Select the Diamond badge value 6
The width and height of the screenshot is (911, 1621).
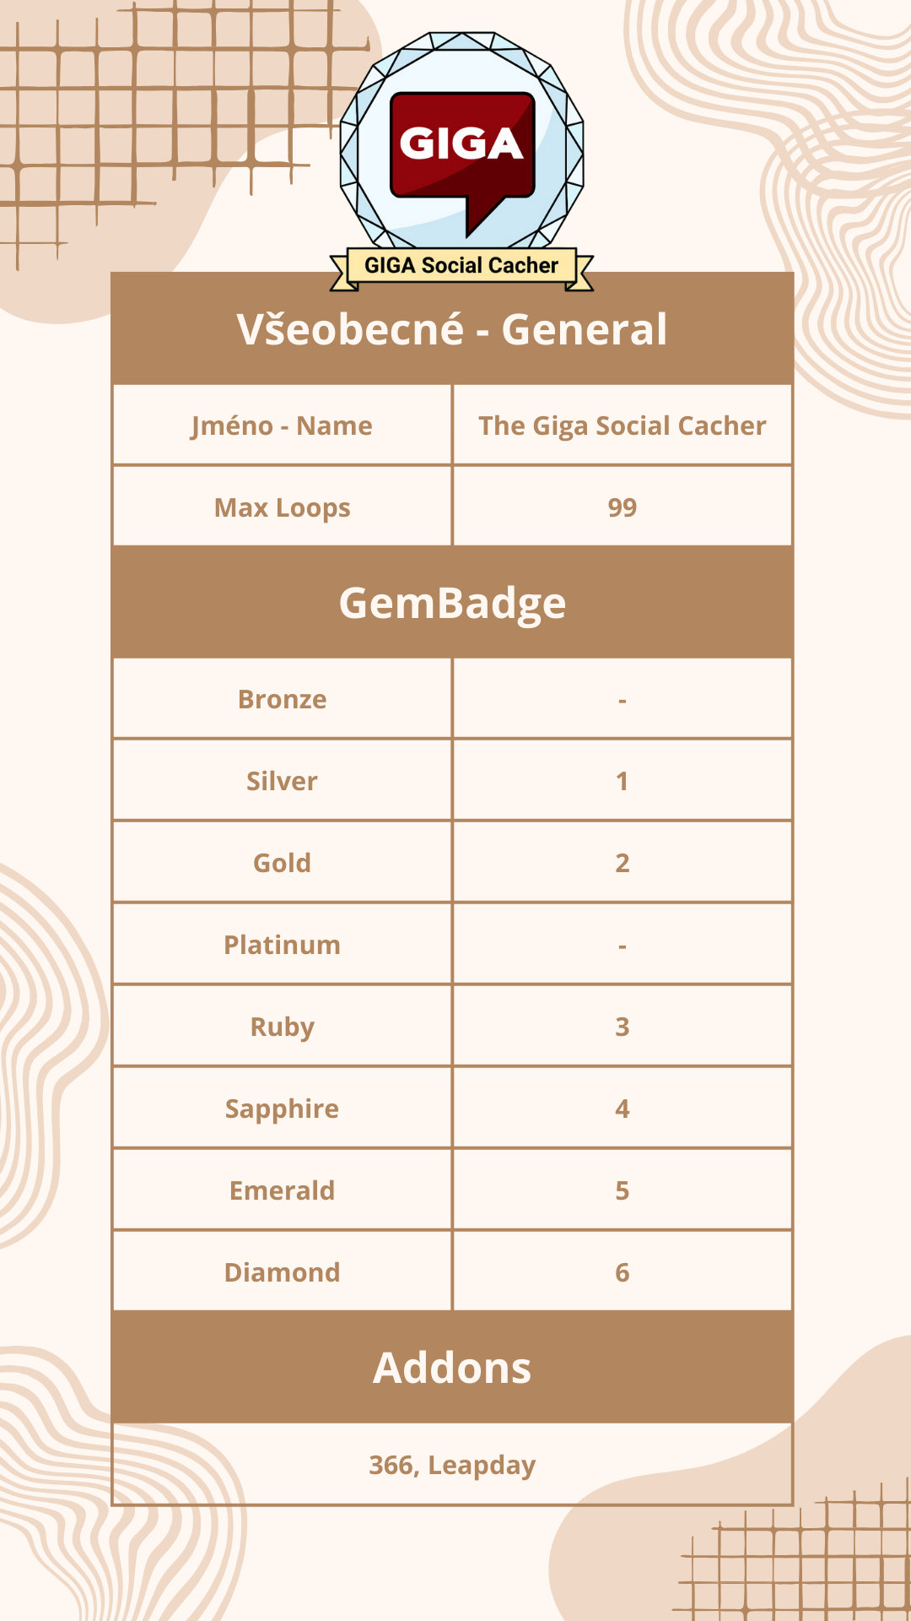pos(622,1272)
